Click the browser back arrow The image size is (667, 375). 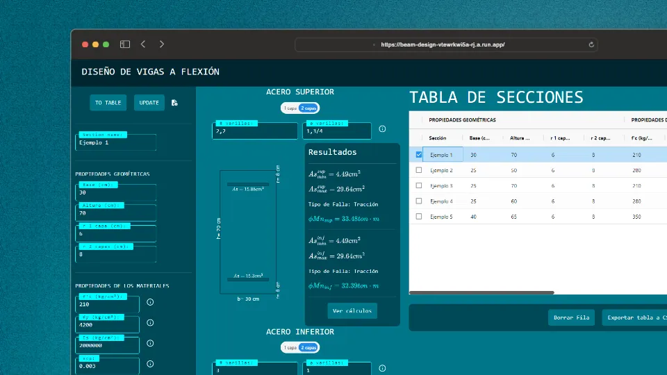coord(143,44)
